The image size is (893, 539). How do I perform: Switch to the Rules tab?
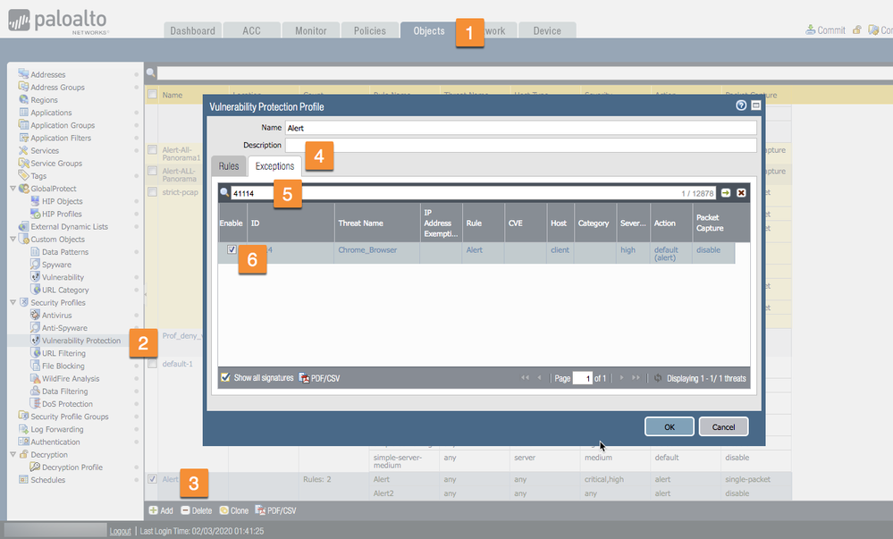point(229,166)
